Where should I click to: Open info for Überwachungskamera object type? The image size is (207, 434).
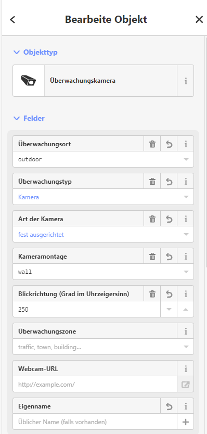[185, 81]
